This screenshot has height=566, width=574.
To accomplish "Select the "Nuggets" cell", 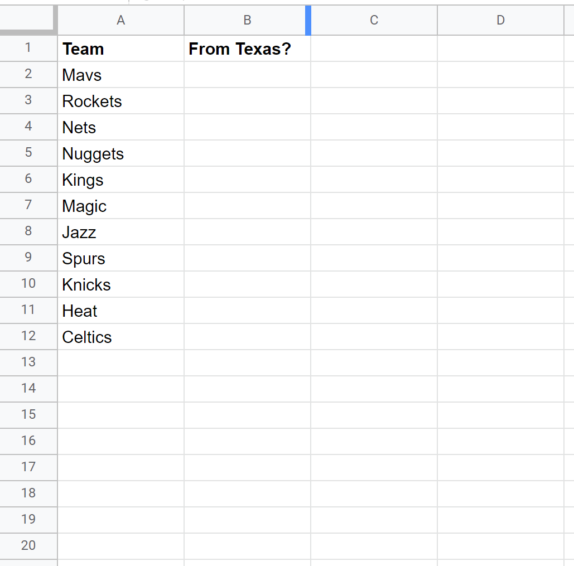I will tap(120, 154).
